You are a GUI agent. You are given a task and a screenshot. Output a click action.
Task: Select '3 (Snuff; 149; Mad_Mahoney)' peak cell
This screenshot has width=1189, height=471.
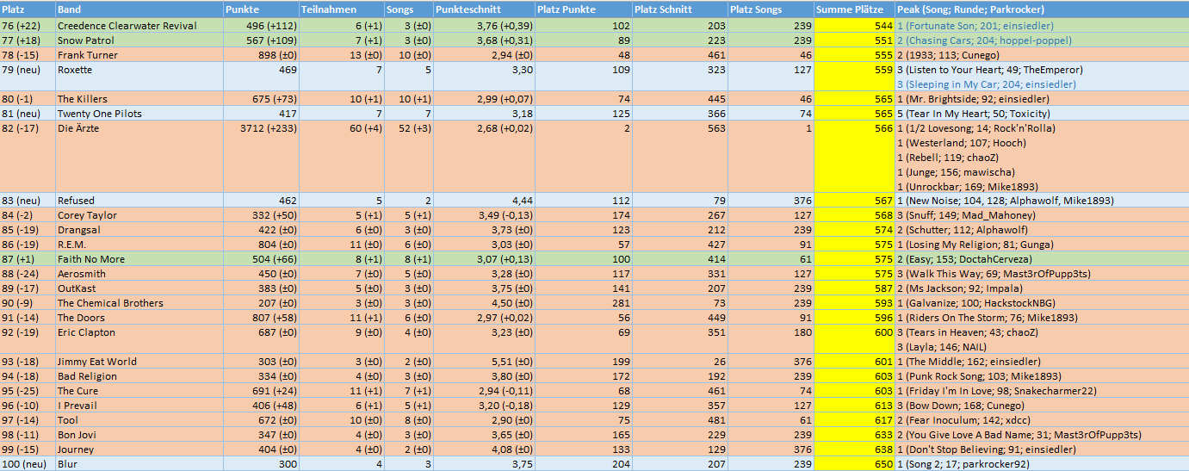1041,215
